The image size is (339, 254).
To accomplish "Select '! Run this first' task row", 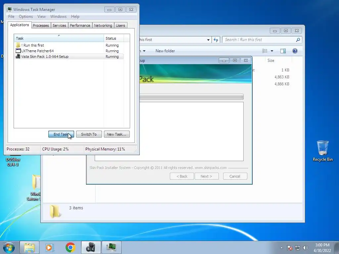I will tap(69, 45).
